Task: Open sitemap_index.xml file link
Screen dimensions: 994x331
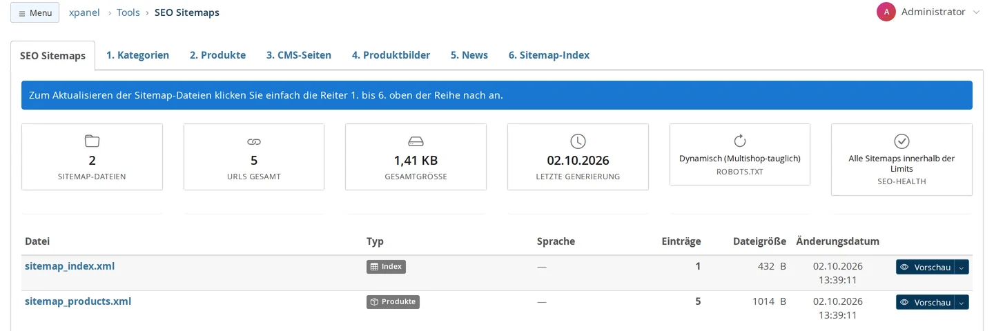Action: pyautogui.click(x=70, y=266)
